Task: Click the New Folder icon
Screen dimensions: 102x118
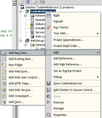Action: (x=4, y=65)
